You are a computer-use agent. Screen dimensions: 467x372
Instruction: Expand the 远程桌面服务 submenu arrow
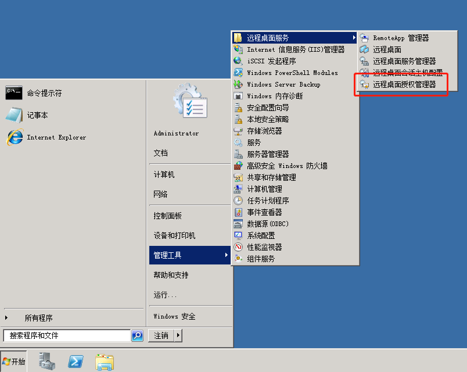tap(354, 38)
